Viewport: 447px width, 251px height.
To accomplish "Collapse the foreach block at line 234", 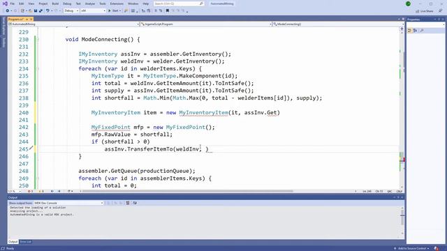I will point(38,69).
